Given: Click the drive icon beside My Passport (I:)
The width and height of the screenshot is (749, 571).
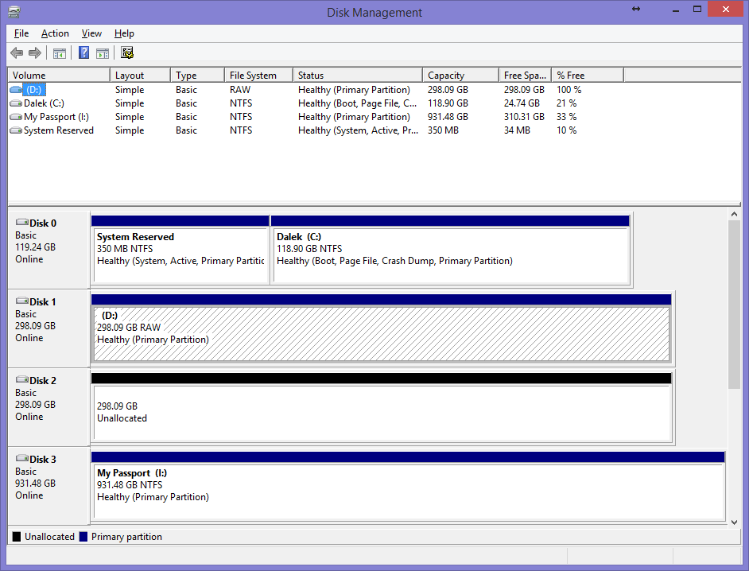Looking at the screenshot, I should [x=16, y=117].
